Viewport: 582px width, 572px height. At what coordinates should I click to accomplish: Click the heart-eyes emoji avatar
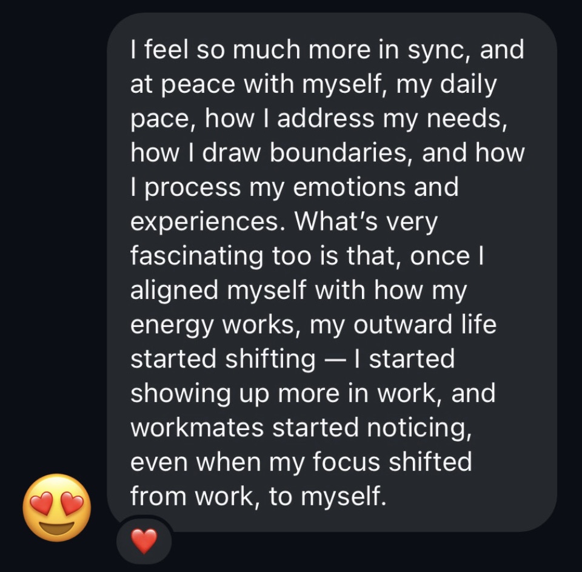[x=57, y=507]
